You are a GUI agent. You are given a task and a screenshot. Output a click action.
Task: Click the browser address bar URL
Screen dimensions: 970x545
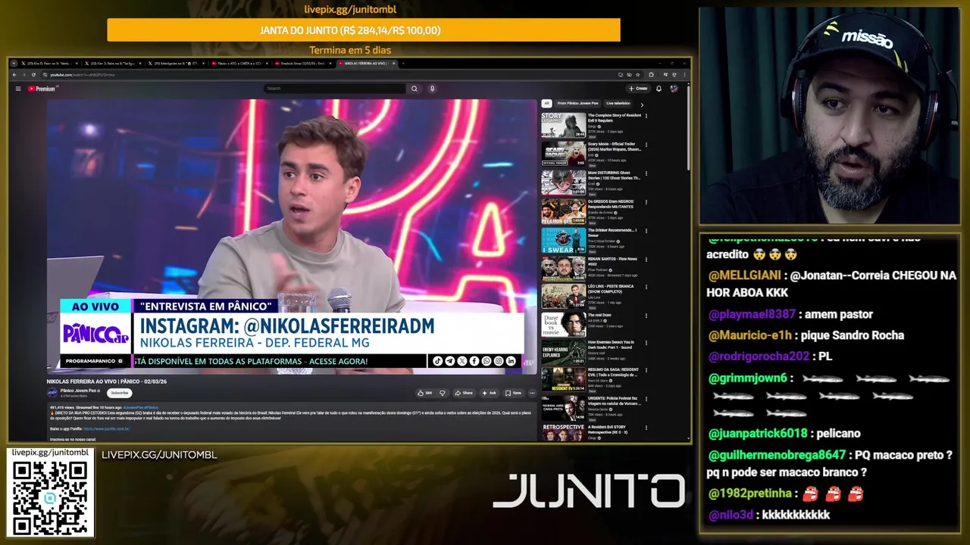[x=83, y=75]
